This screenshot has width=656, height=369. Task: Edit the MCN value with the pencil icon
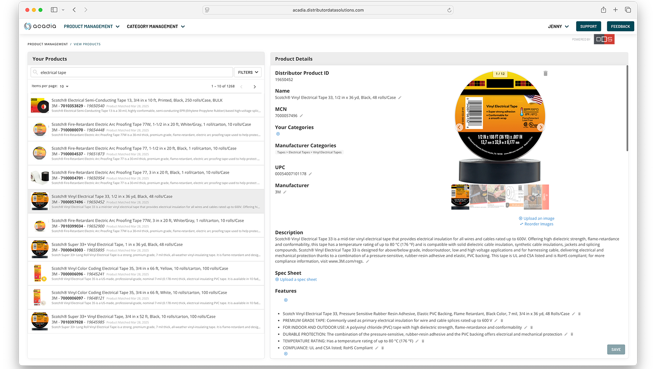point(301,116)
